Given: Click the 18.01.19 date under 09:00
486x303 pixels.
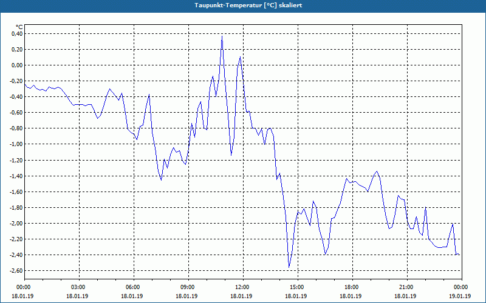Looking at the screenshot, I should [187, 296].
